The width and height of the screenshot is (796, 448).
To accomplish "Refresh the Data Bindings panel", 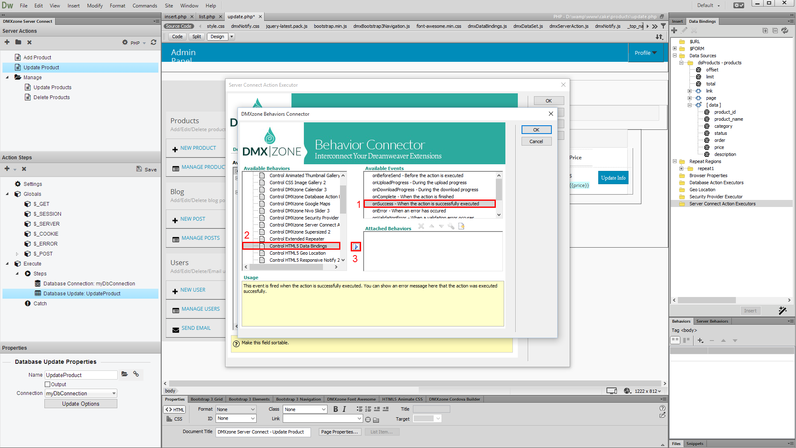I will pyautogui.click(x=785, y=31).
